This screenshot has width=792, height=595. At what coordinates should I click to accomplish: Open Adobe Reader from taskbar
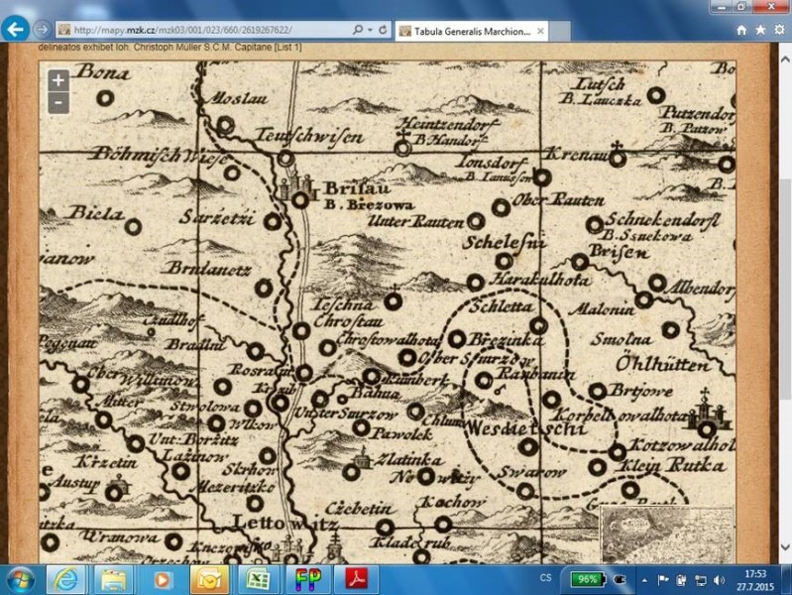[357, 580]
